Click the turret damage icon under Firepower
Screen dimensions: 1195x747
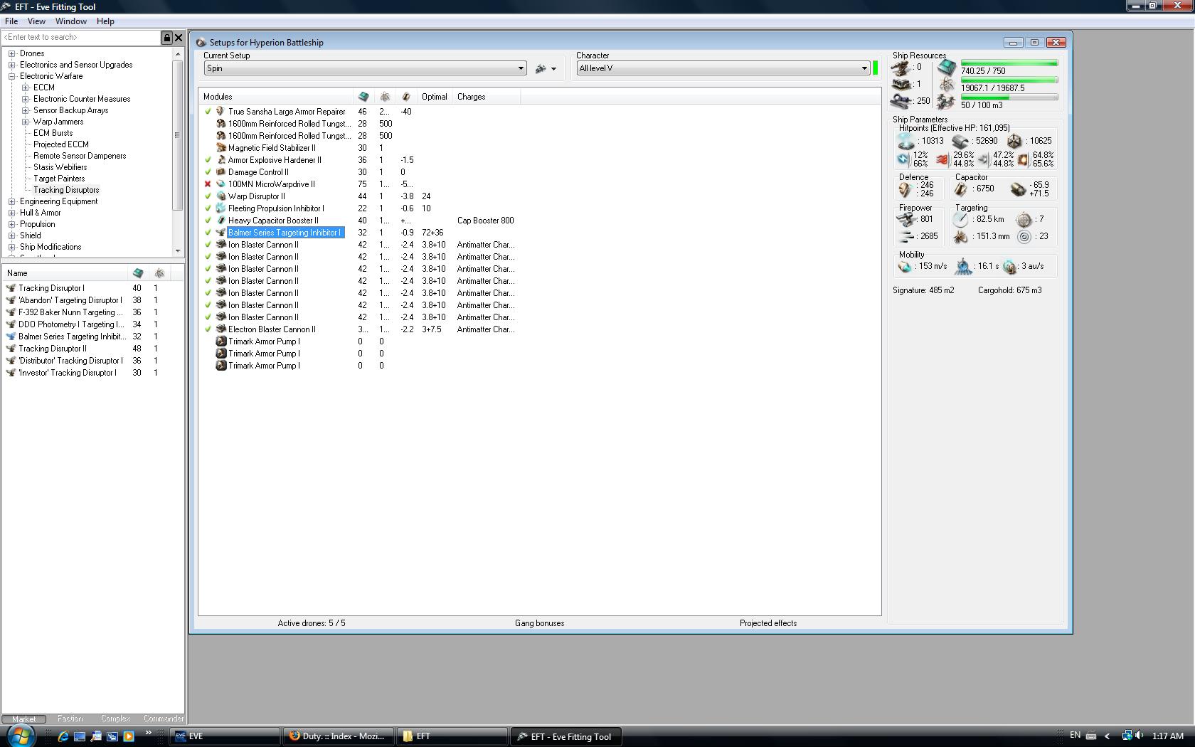click(907, 220)
